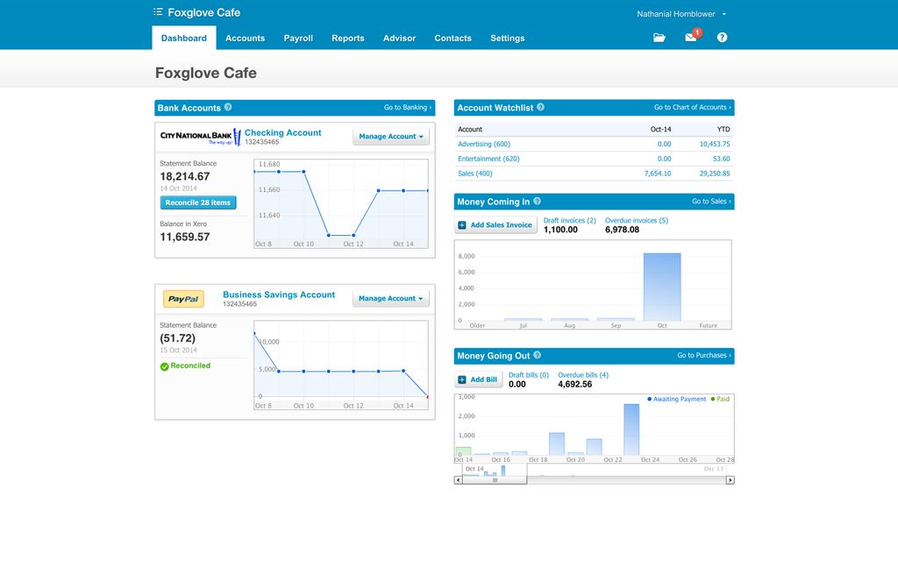Follow Go to Chart of Accounts link

click(693, 107)
